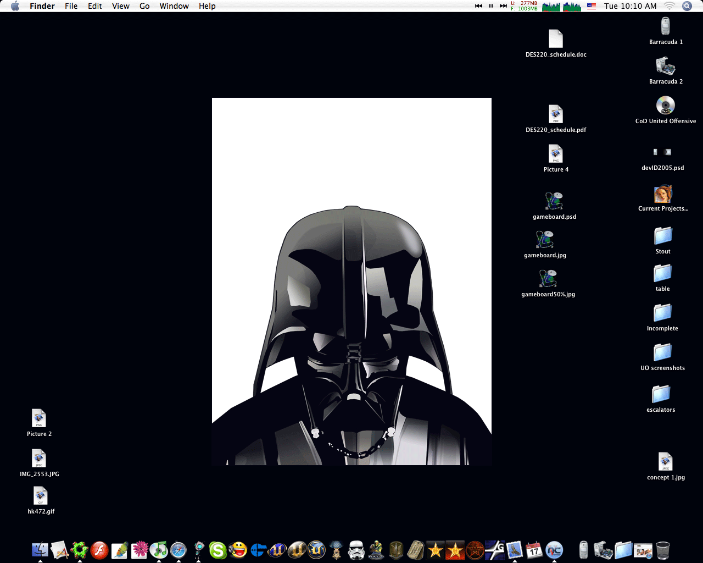Open iTunes from the dock

pyautogui.click(x=159, y=549)
